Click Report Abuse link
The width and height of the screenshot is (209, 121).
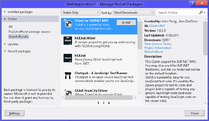point(154,52)
